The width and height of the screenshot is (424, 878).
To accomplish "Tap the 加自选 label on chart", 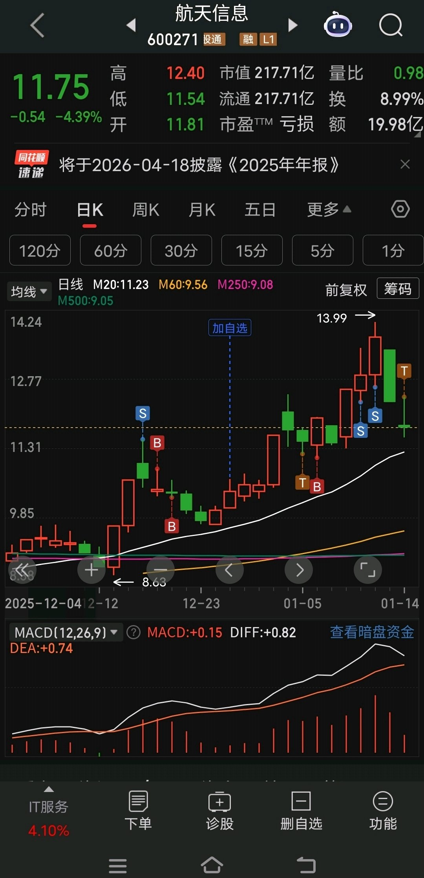I will [x=230, y=327].
